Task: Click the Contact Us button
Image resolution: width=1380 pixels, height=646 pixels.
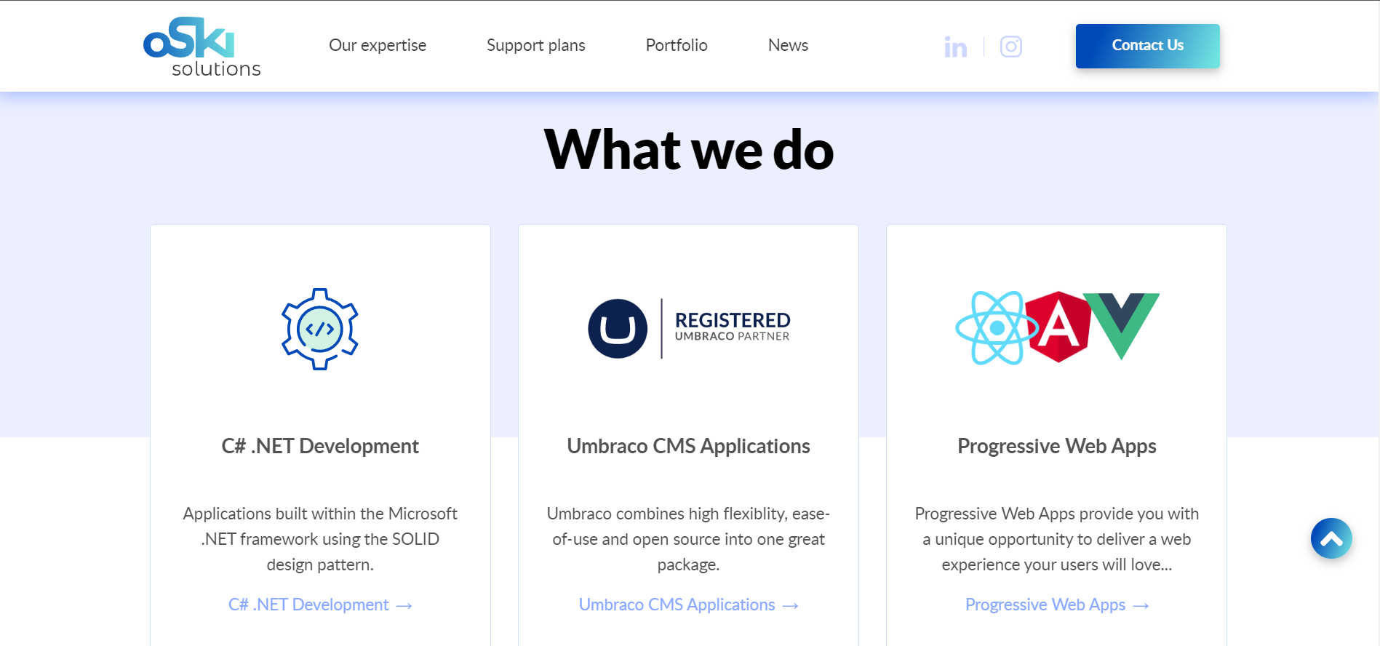Action: pyautogui.click(x=1148, y=46)
